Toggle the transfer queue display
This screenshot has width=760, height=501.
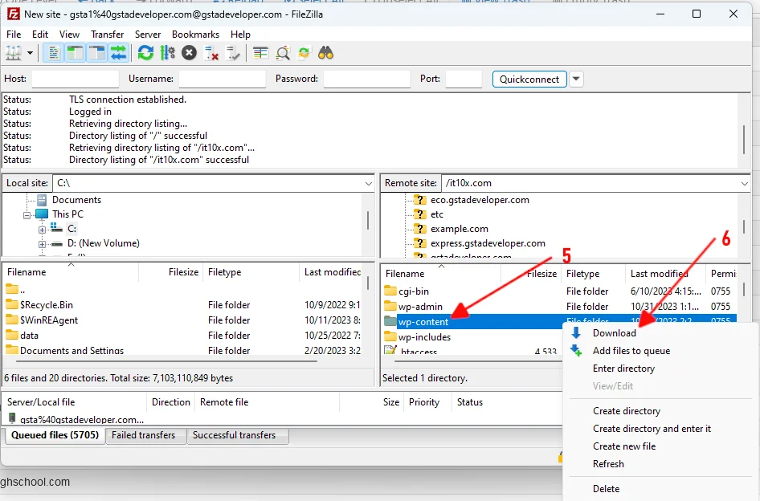coord(118,53)
